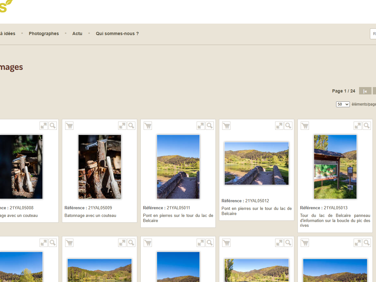The height and width of the screenshot is (282, 376).
Task: Click caption 'Batonnage avec un couteau' under 21YAL05009
Action: (90, 215)
